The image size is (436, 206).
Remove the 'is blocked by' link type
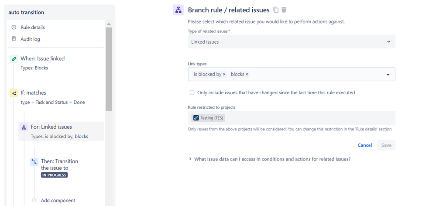pyautogui.click(x=224, y=75)
